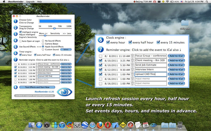
Task: Click the iRestReminder eye icon in Dock
Action: [x=153, y=125]
